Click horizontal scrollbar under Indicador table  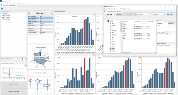click(x=128, y=53)
